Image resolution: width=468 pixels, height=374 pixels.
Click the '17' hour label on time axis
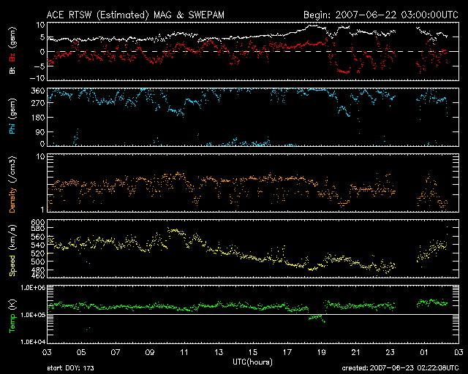(x=287, y=353)
